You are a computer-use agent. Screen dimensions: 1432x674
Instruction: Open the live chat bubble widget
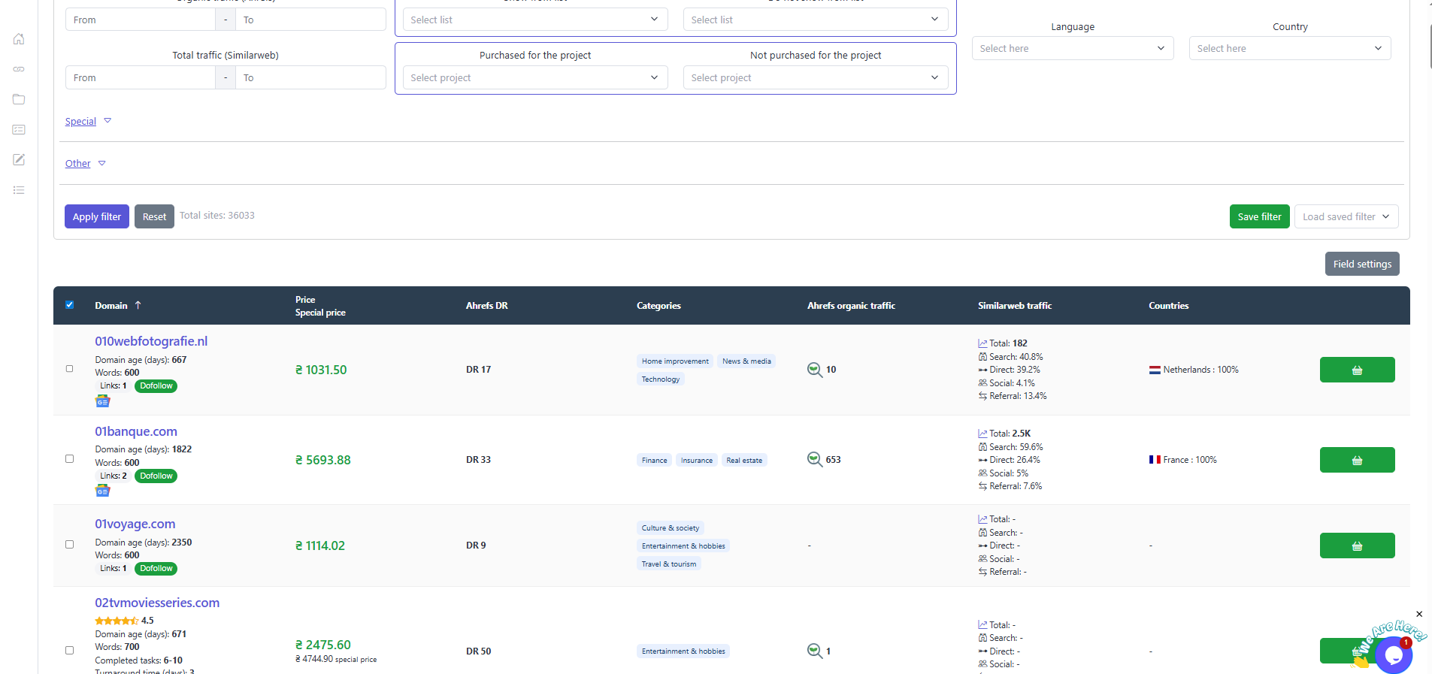coord(1394,654)
